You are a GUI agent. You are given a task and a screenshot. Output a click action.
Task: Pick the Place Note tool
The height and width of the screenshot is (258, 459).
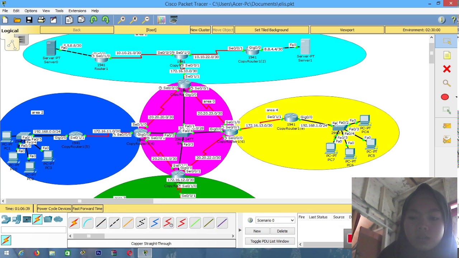tap(447, 55)
